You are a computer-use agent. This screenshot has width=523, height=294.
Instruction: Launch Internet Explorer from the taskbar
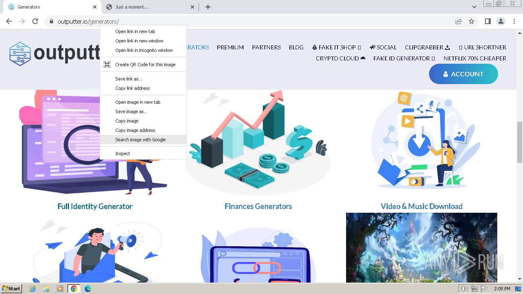[33, 289]
